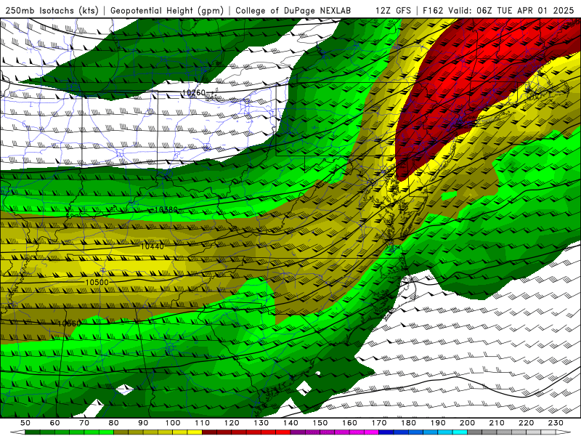581x436 pixels.
Task: Click the 70 value on the color scale
Action: pyautogui.click(x=84, y=423)
